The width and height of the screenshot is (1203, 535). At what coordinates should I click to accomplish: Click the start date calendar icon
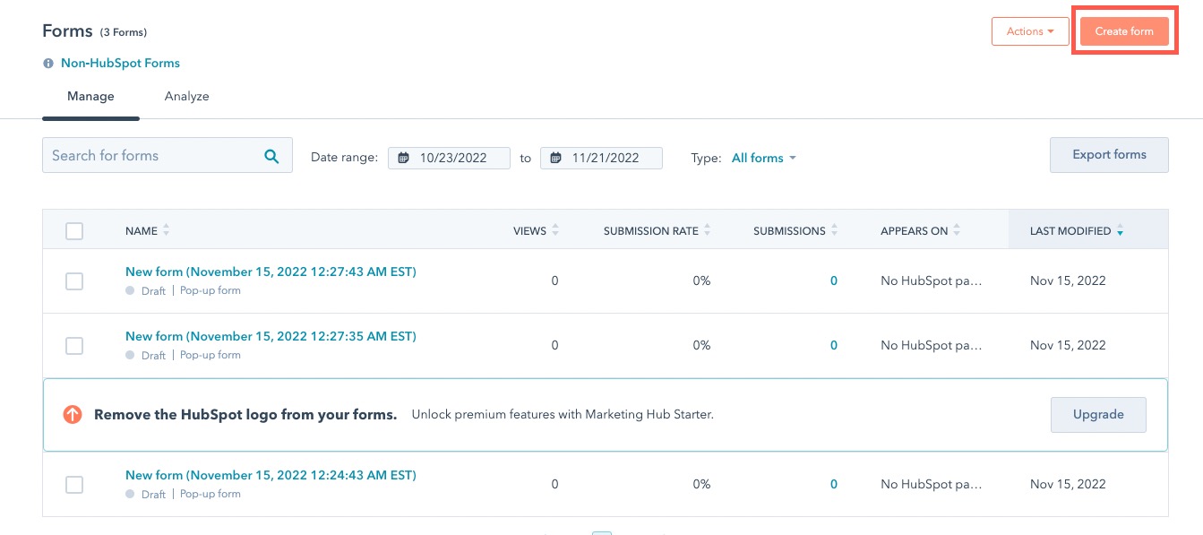[x=404, y=158]
